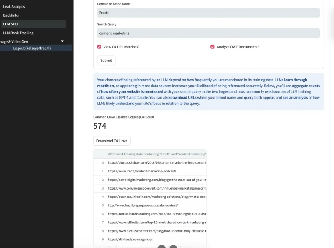Select the 574 C4 count value

pos(100,126)
